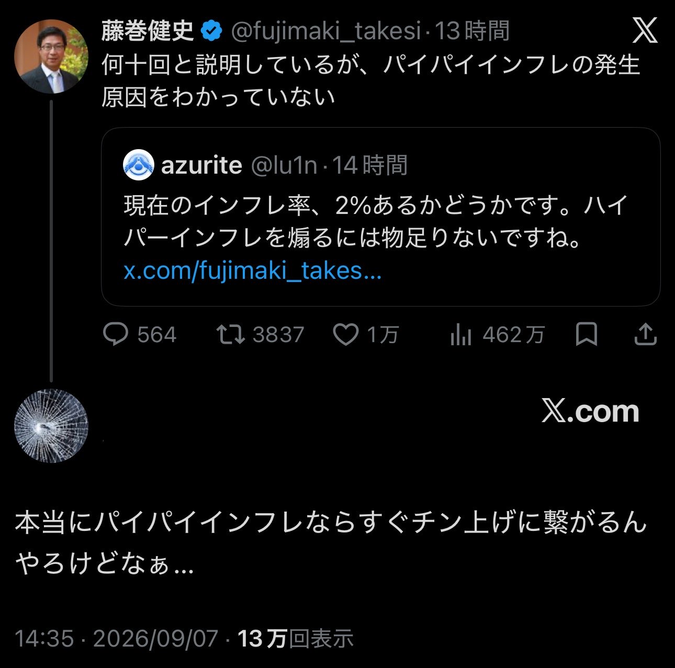The width and height of the screenshot is (675, 668).
Task: View analytics icon showing 462万 views
Action: (461, 335)
